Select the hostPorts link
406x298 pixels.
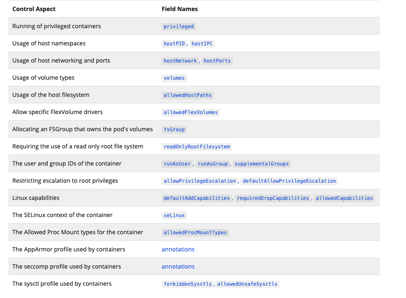tap(217, 60)
